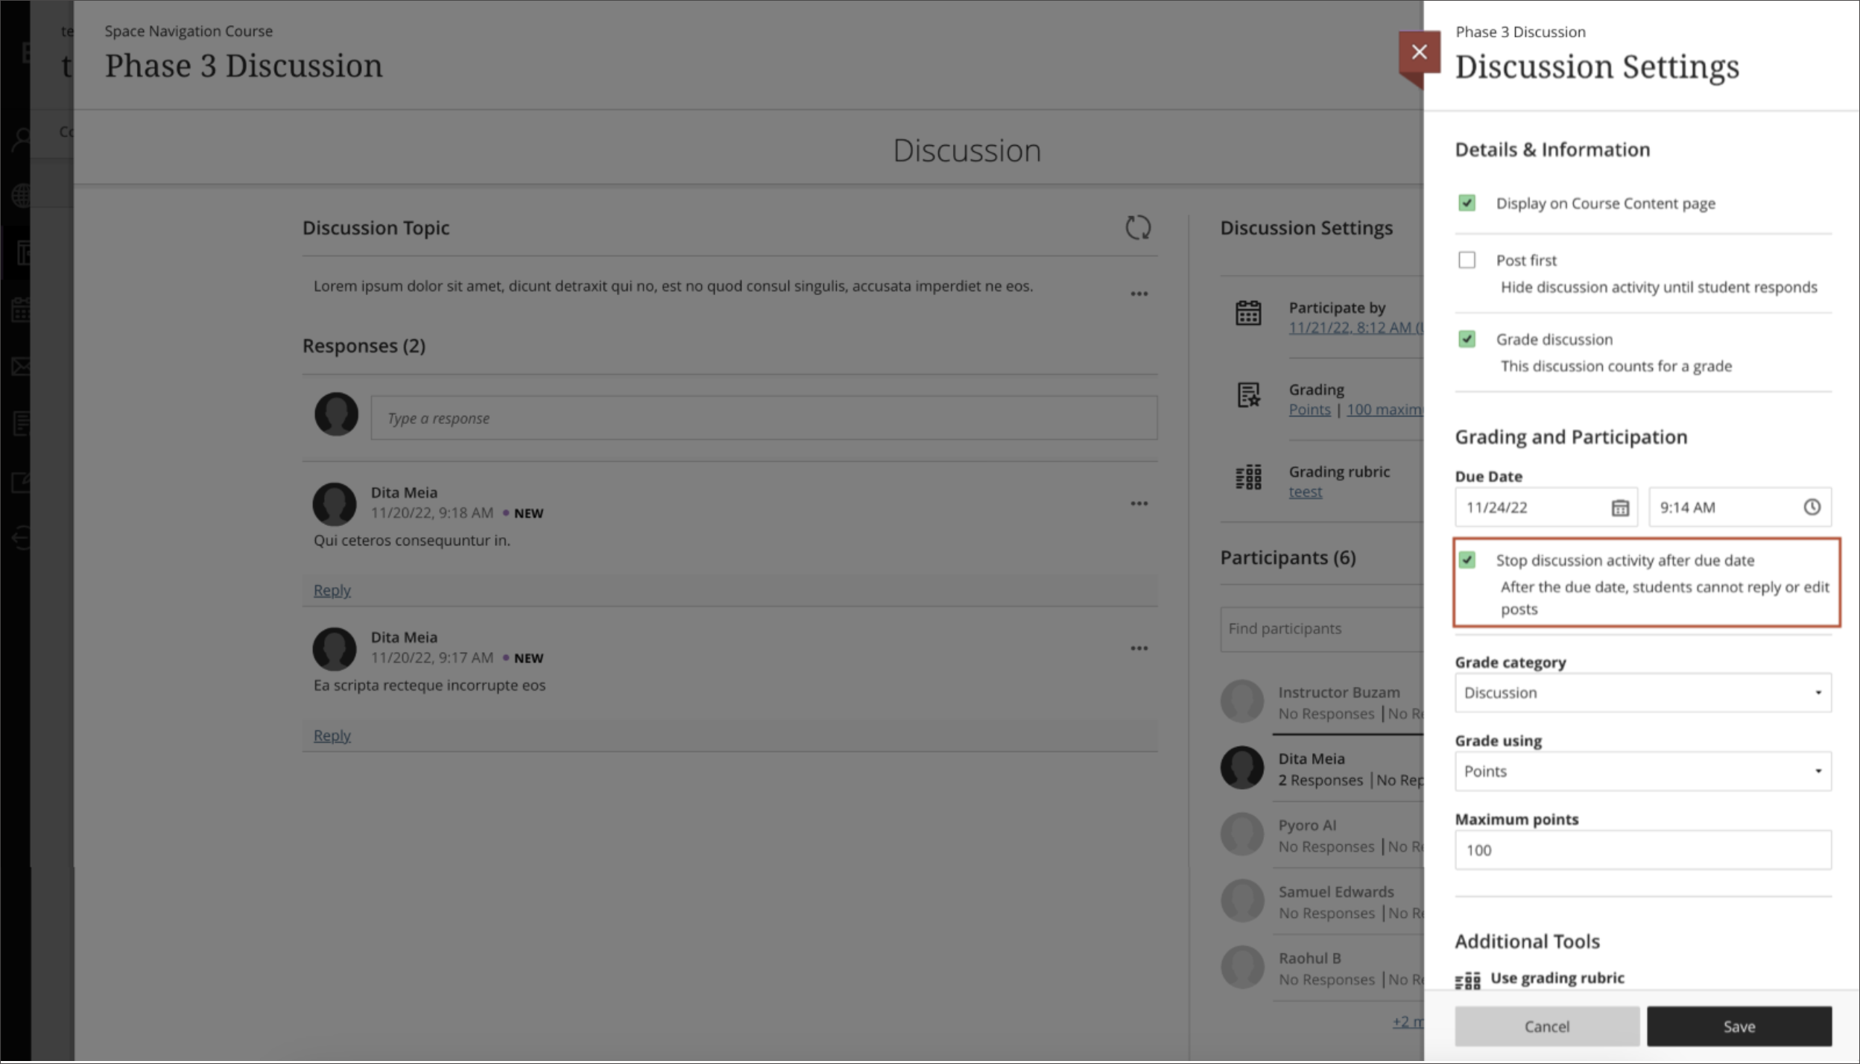Screen dimensions: 1860x1064
Task: Click the Save button in settings panel
Action: pyautogui.click(x=1739, y=1026)
